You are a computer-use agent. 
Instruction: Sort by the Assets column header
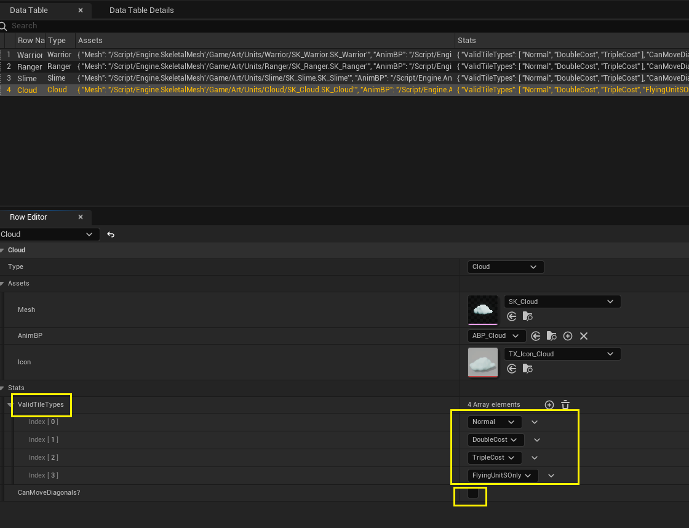coord(265,41)
